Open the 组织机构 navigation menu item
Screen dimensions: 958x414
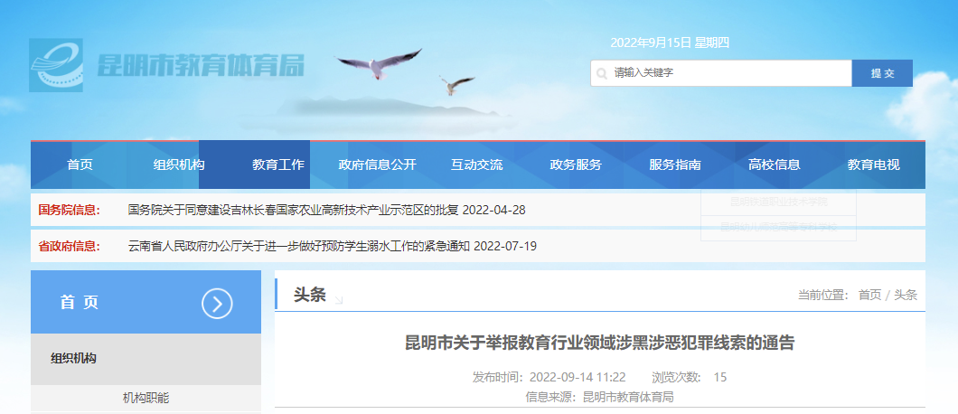(x=179, y=165)
